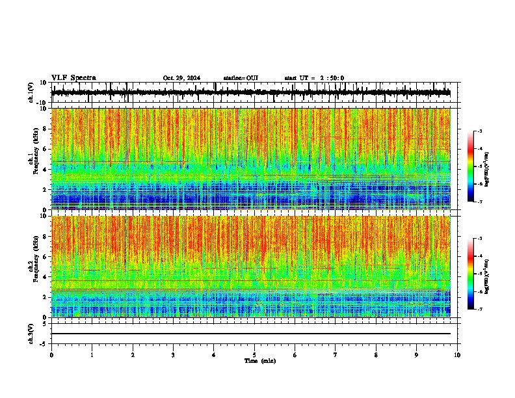Click the time axis tick label "5"
Screen dimensions: 515x398
pos(254,355)
